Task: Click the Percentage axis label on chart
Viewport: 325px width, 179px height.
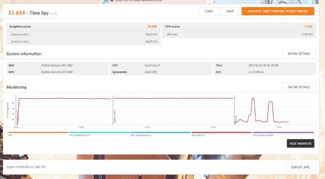Action: pyautogui.click(x=8, y=110)
